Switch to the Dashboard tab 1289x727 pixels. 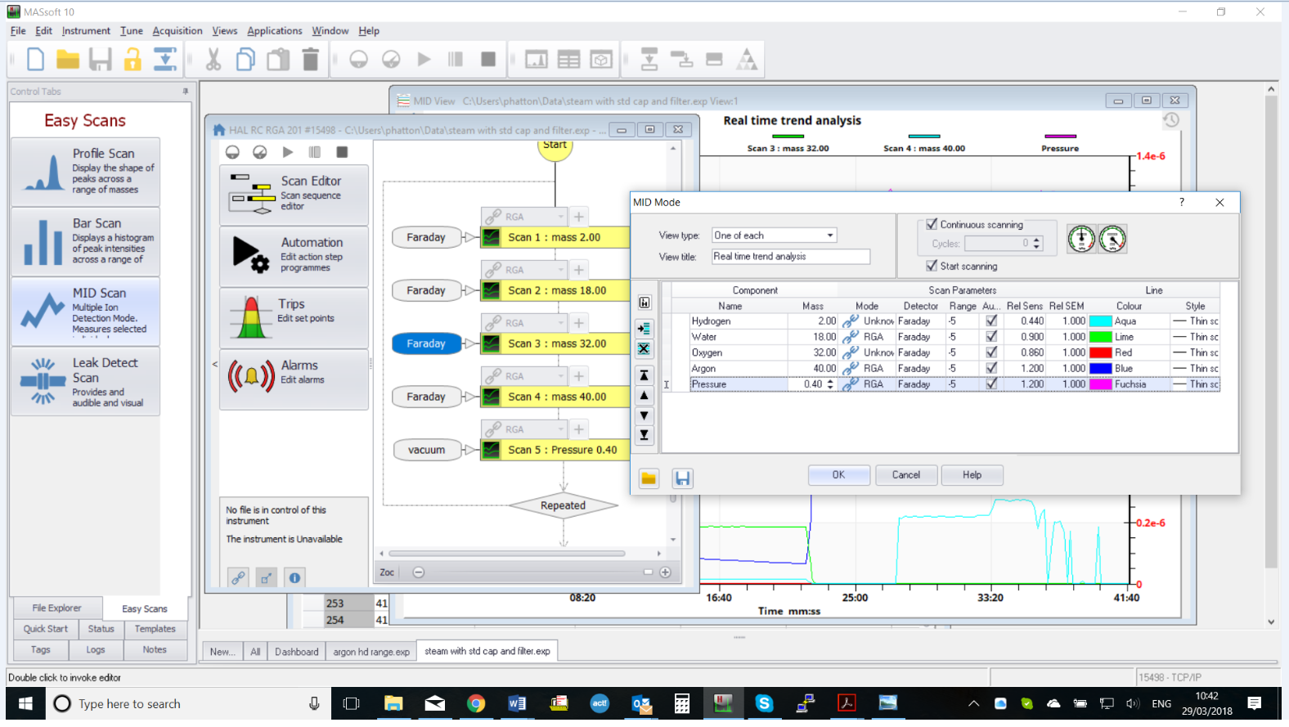point(297,652)
